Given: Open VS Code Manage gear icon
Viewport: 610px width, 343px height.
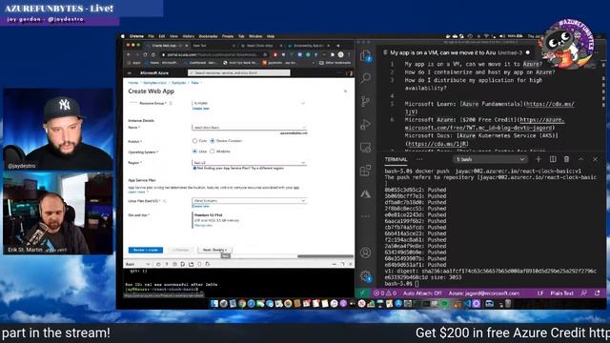Looking at the screenshot, I should pyautogui.click(x=365, y=276).
